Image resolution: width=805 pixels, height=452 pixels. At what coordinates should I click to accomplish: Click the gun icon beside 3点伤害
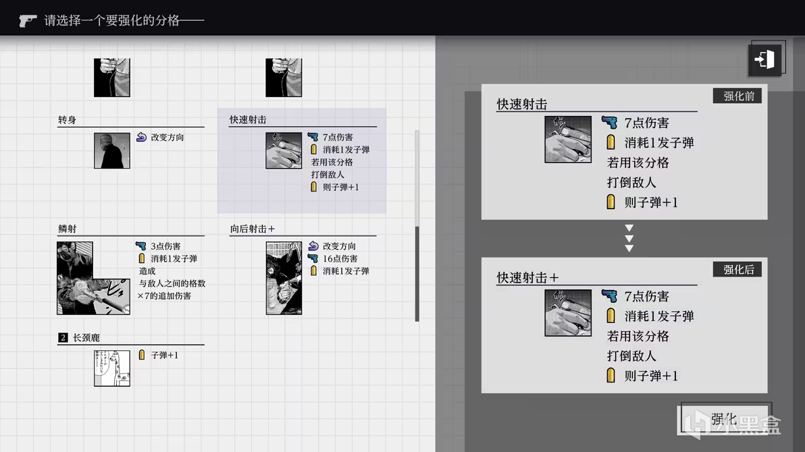click(141, 246)
